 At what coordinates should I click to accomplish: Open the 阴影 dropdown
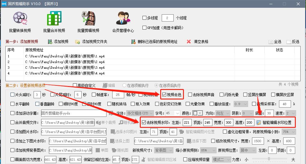[x=248, y=113]
